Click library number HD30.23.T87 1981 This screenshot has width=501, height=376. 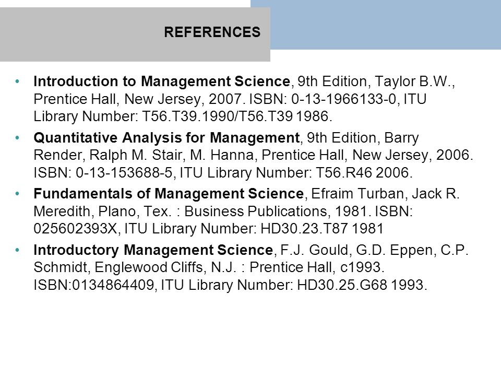pyautogui.click(x=322, y=229)
